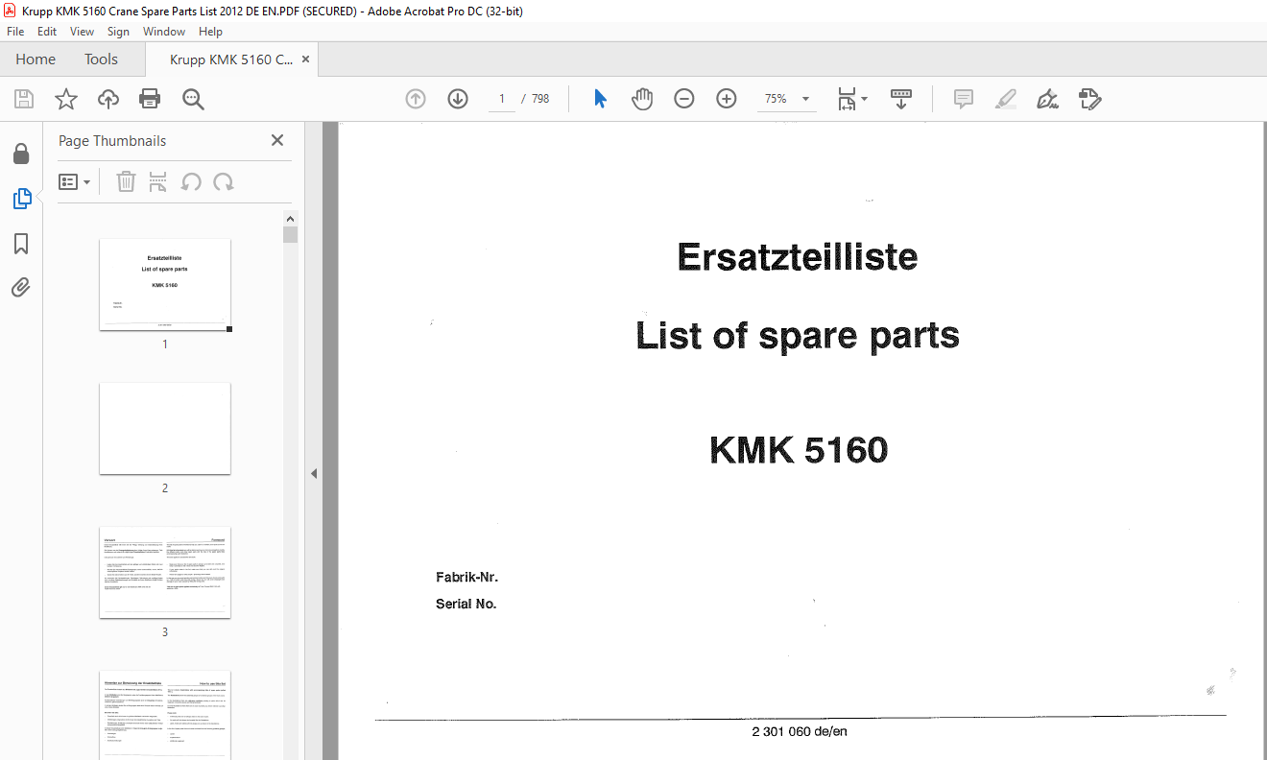1267x760 pixels.
Task: Select the page 1 thumbnail
Action: click(165, 285)
